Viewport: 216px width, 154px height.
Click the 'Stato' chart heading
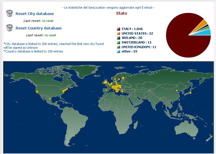[x=122, y=13]
